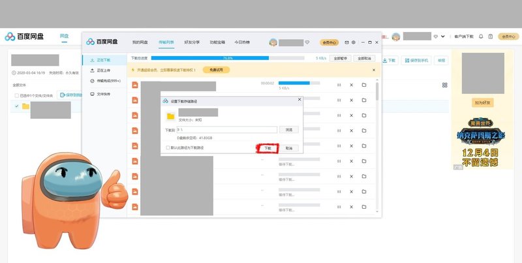Open notification bell on the web page
The height and width of the screenshot is (263, 522).
pyautogui.click(x=481, y=37)
